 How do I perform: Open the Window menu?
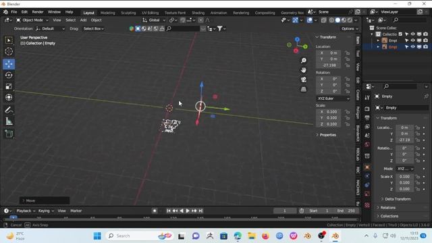54,12
